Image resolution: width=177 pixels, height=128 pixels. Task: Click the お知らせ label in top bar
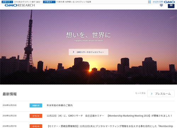click(x=7, y=2)
